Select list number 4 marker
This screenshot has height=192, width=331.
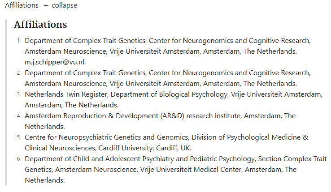18,116
